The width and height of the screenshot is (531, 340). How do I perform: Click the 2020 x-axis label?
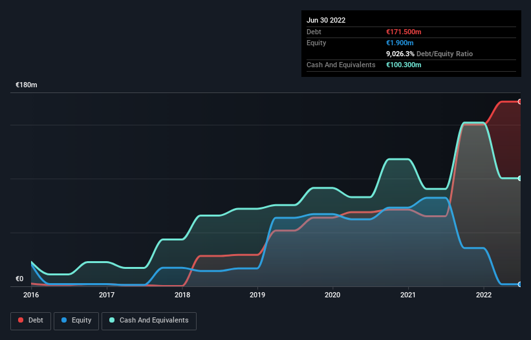[x=332, y=295]
